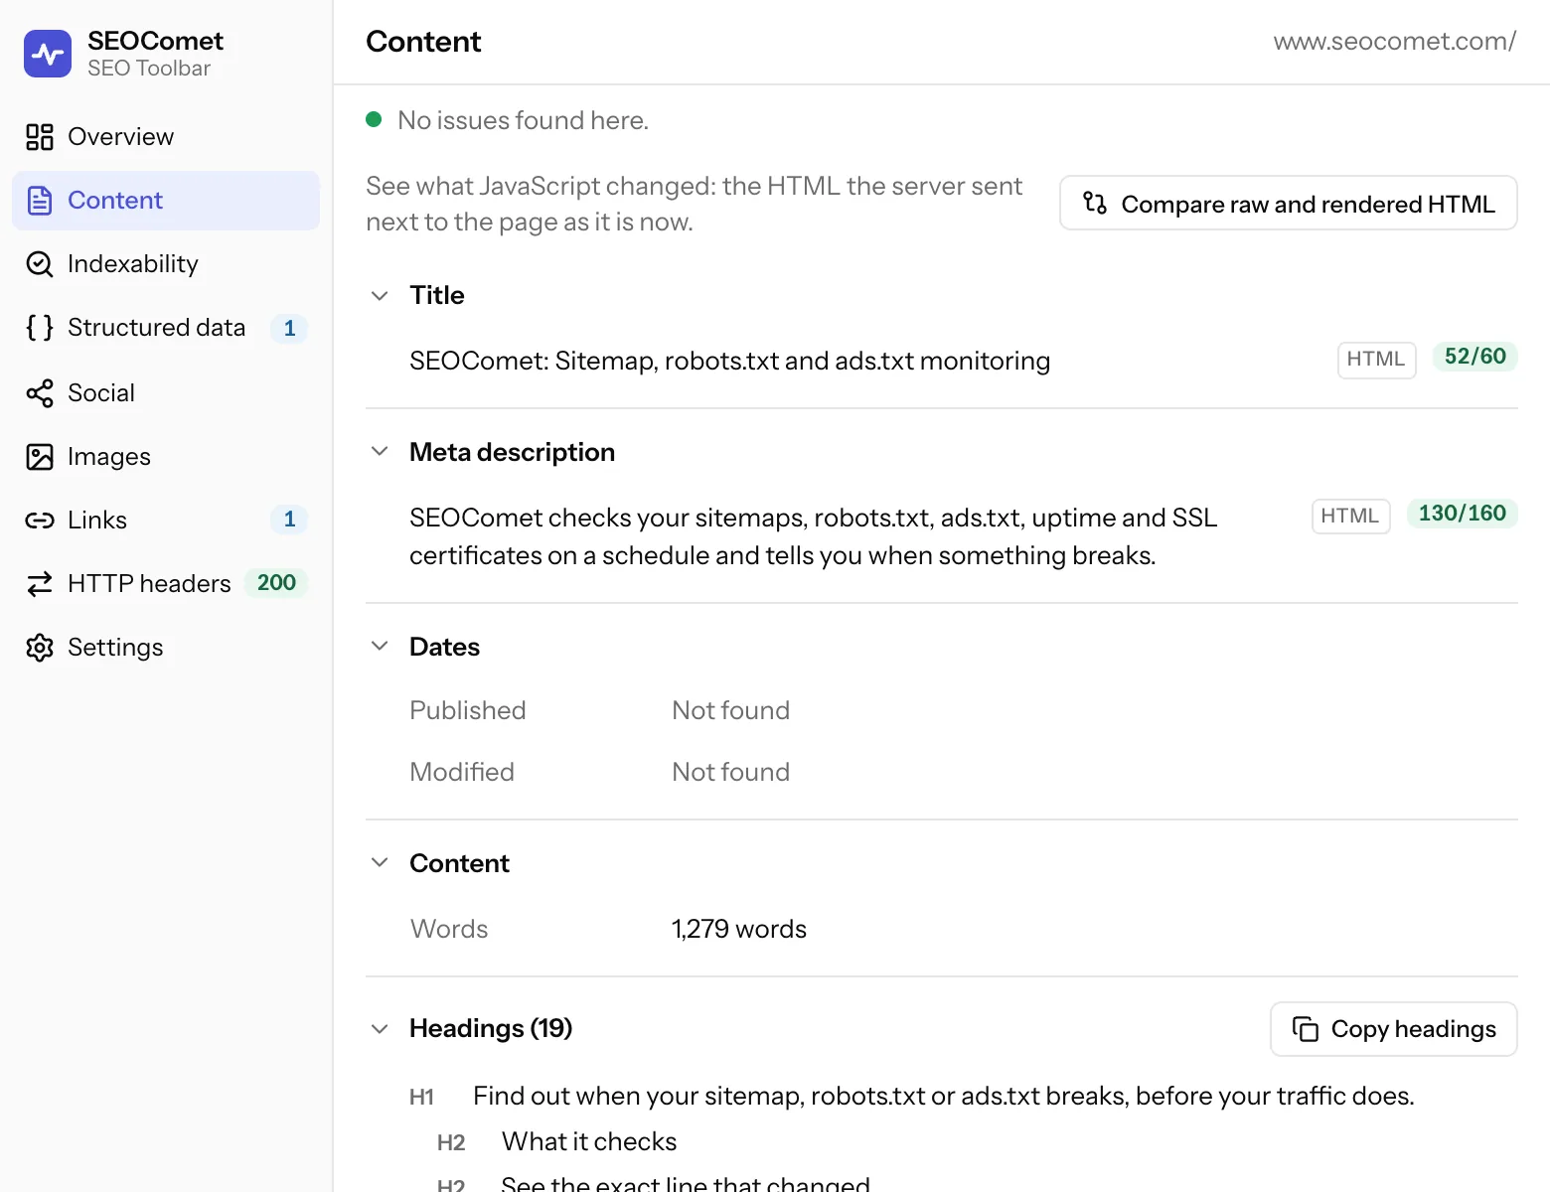Click the 52/60 title length badge
The image size is (1550, 1192).
point(1475,357)
